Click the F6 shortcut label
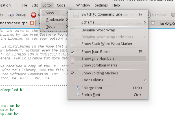Screen dimensions: 175x118 click(141, 52)
